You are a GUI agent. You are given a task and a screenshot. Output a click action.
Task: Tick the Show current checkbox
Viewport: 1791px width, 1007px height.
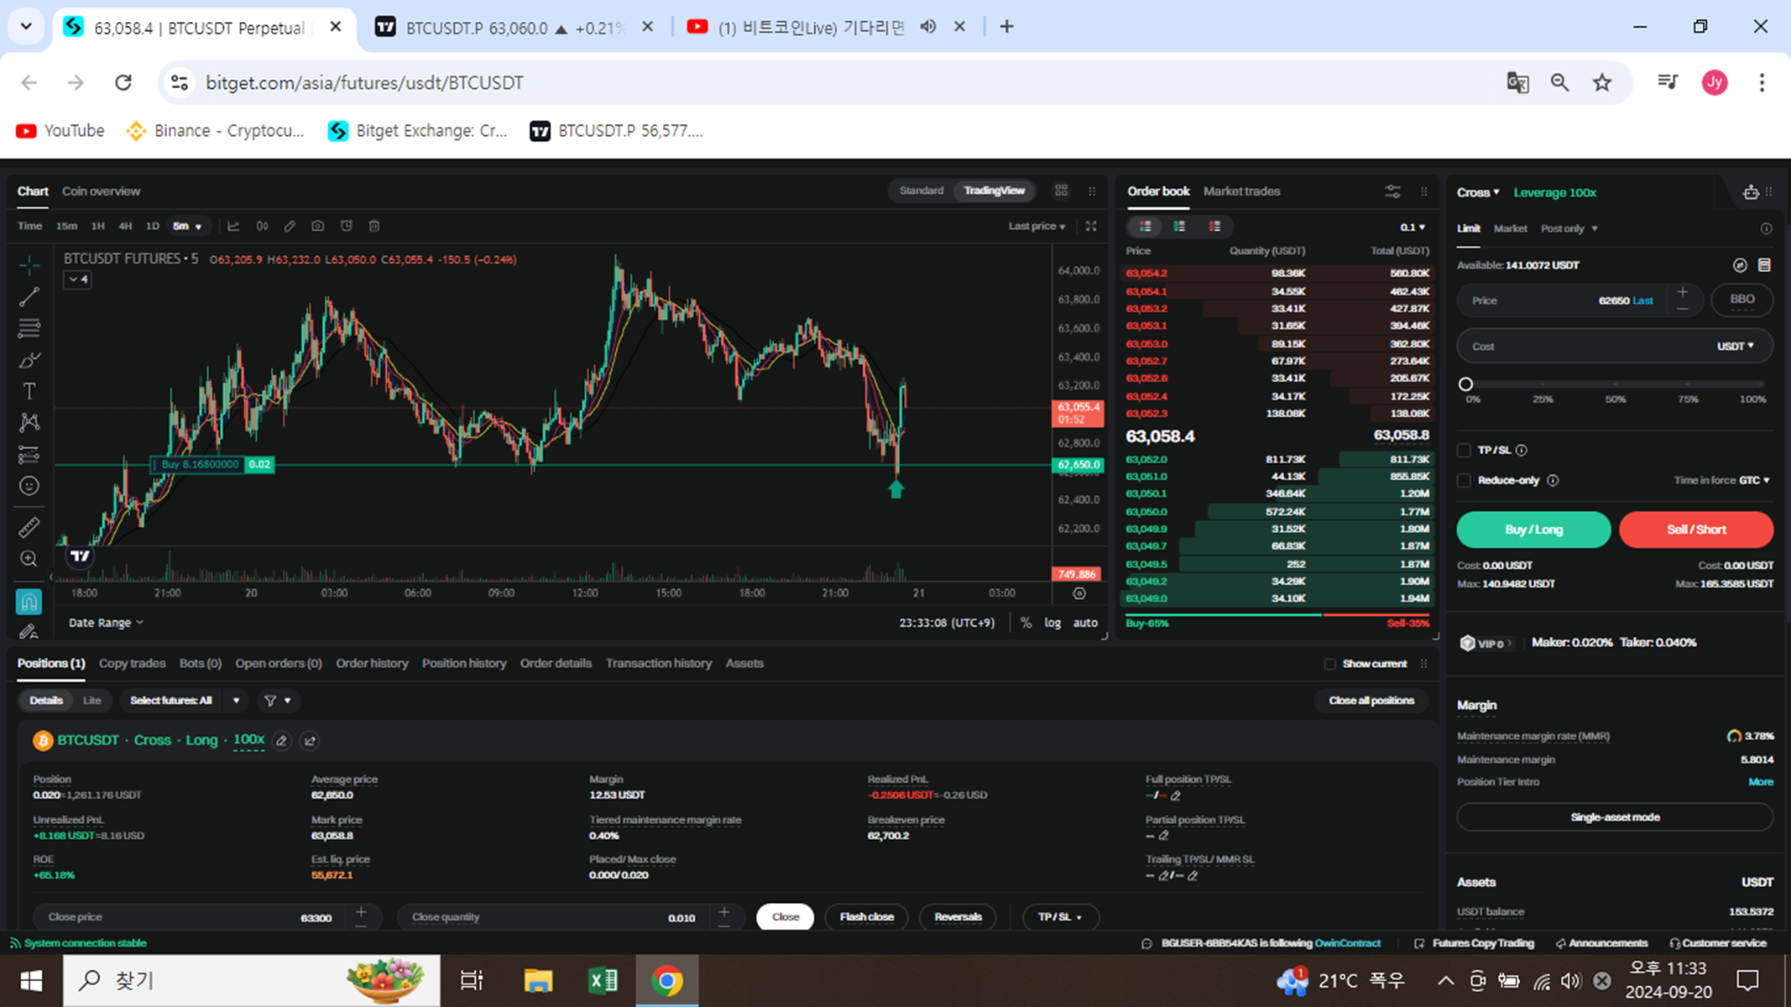pos(1329,664)
